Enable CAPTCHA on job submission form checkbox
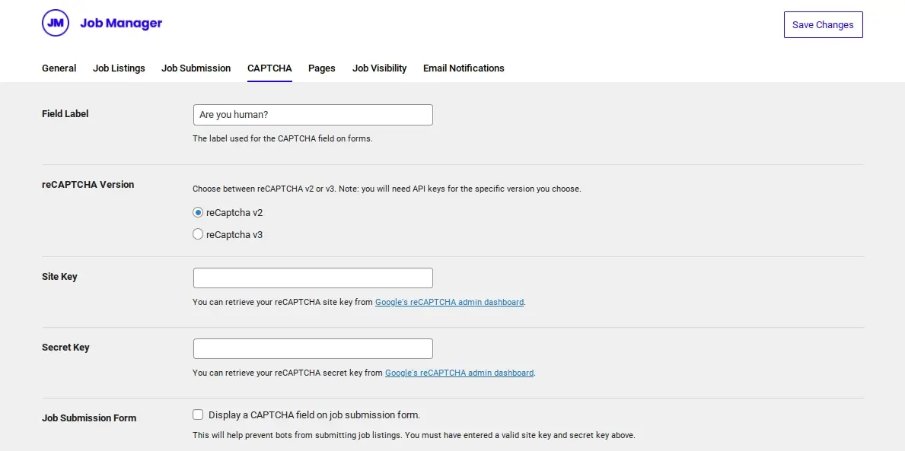Screen dimensions: 905x451 [198, 414]
